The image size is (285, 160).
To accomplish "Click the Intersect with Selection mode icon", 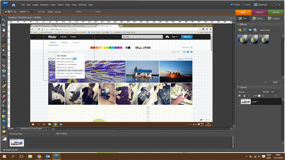I will point(15,12).
